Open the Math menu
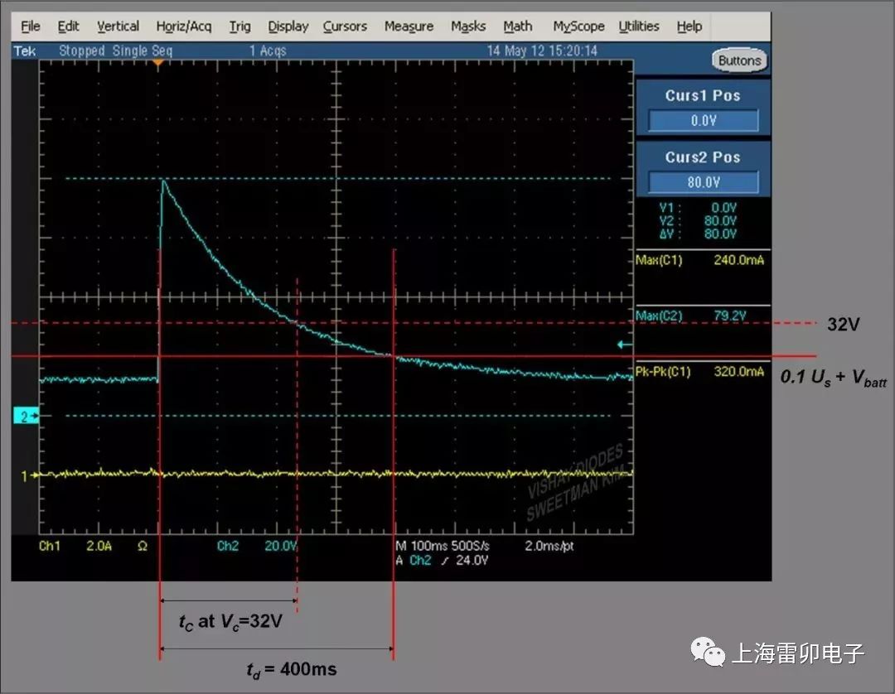 (518, 27)
